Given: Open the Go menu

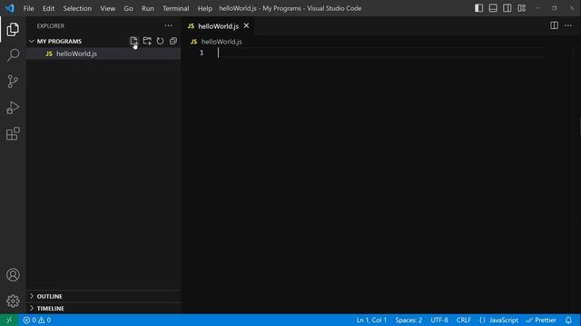Looking at the screenshot, I should (128, 8).
